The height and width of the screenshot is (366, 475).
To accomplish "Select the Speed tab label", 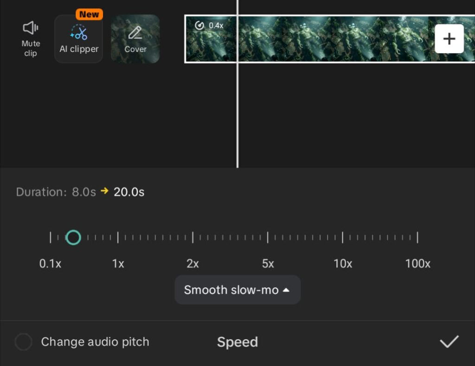I will pyautogui.click(x=237, y=342).
